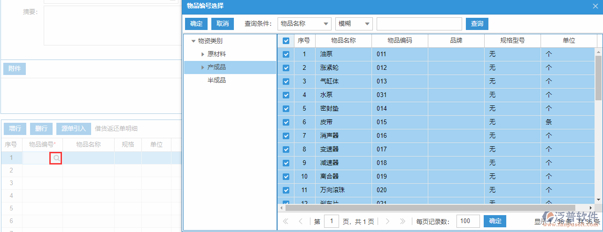Click the 消声器 item name cell
Image resolution: width=603 pixels, height=232 pixels.
click(x=343, y=136)
